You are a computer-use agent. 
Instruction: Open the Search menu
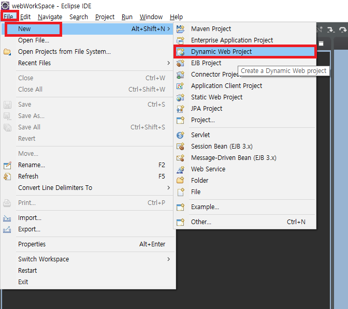pyautogui.click(x=79, y=17)
